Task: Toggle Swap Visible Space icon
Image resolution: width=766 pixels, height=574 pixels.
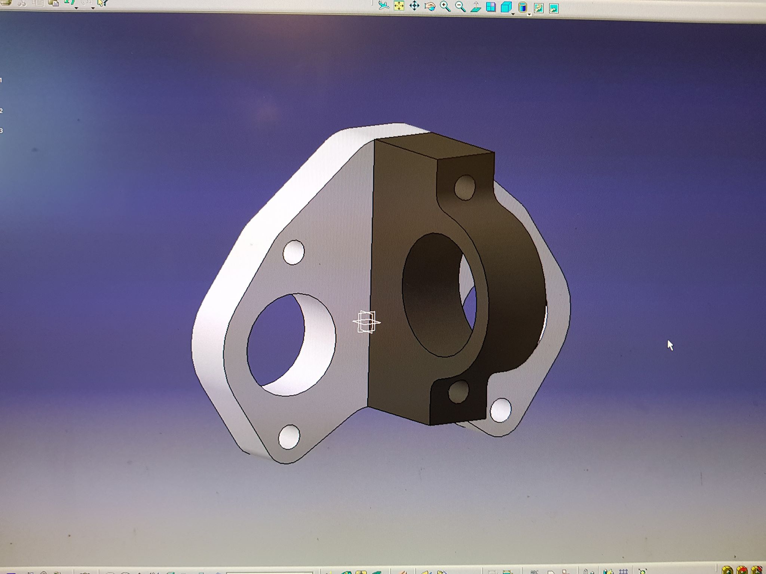Action: (554, 8)
